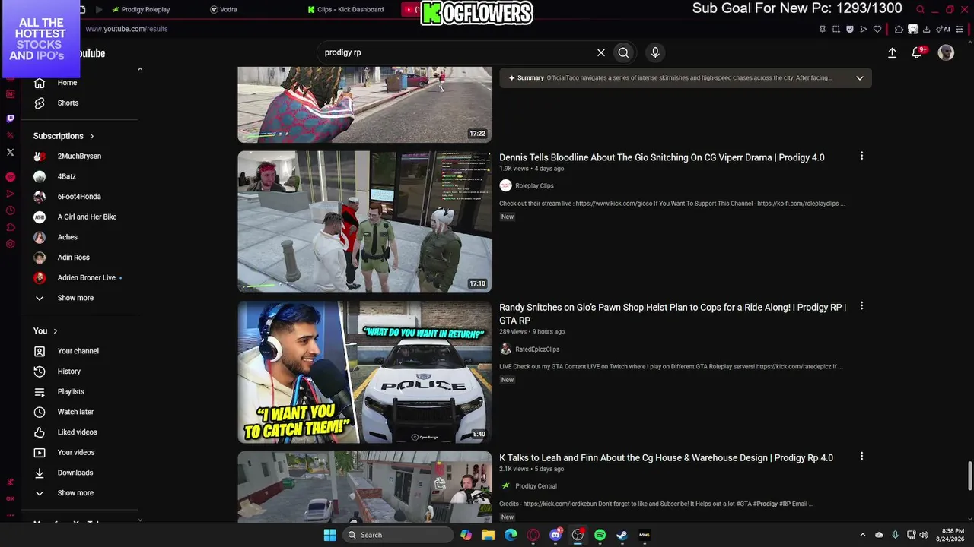The width and height of the screenshot is (974, 547).
Task: Click the Opera toolbar pin icon
Action: click(x=822, y=29)
